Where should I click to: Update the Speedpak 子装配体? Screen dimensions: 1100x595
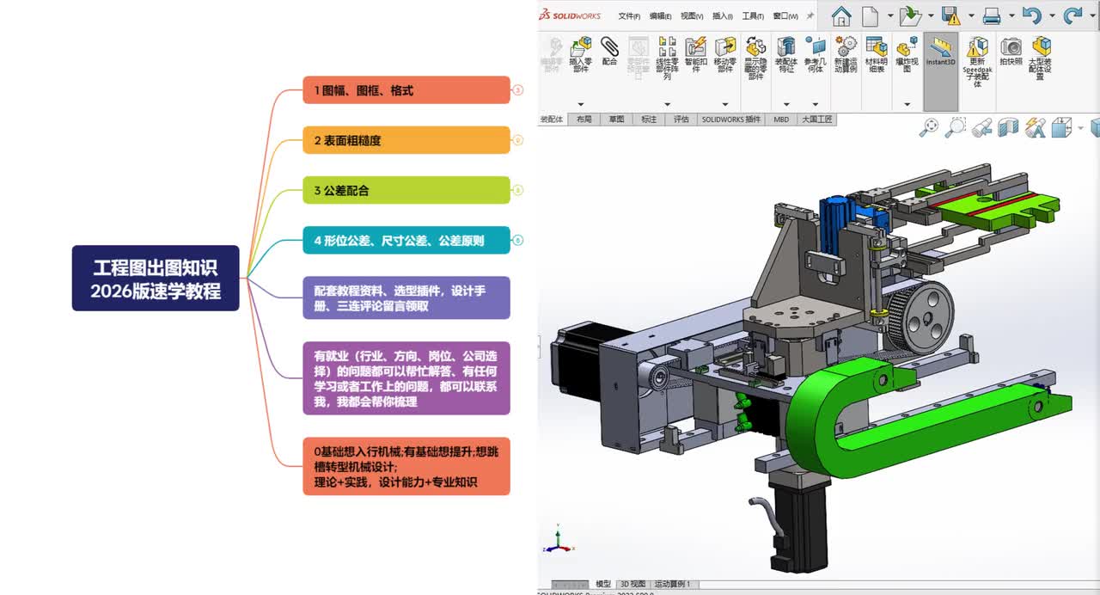pyautogui.click(x=977, y=62)
